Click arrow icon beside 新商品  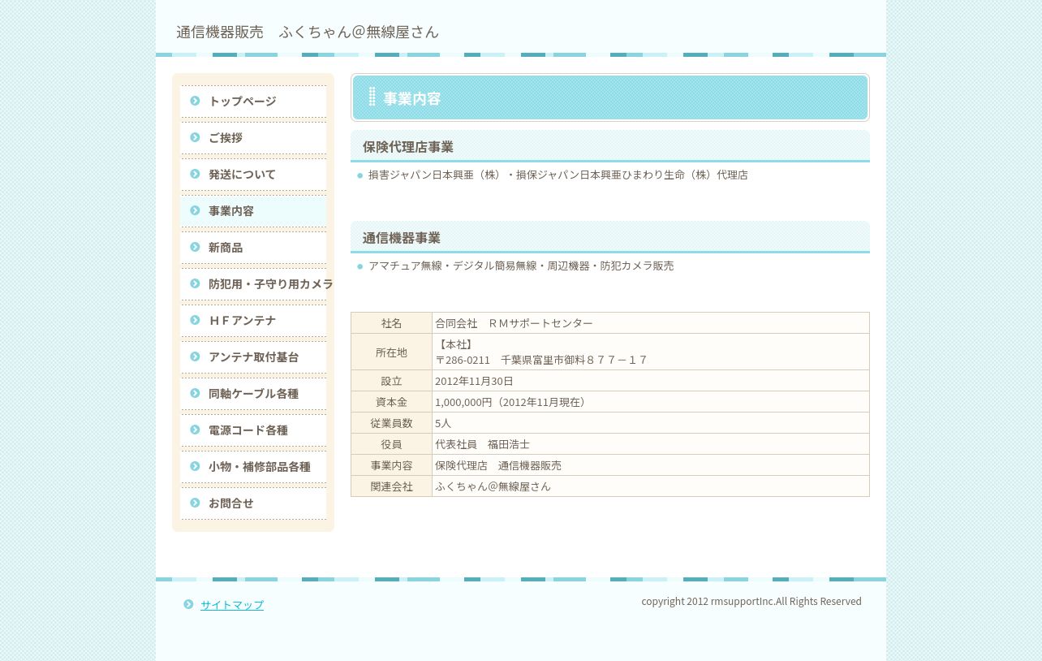[195, 247]
